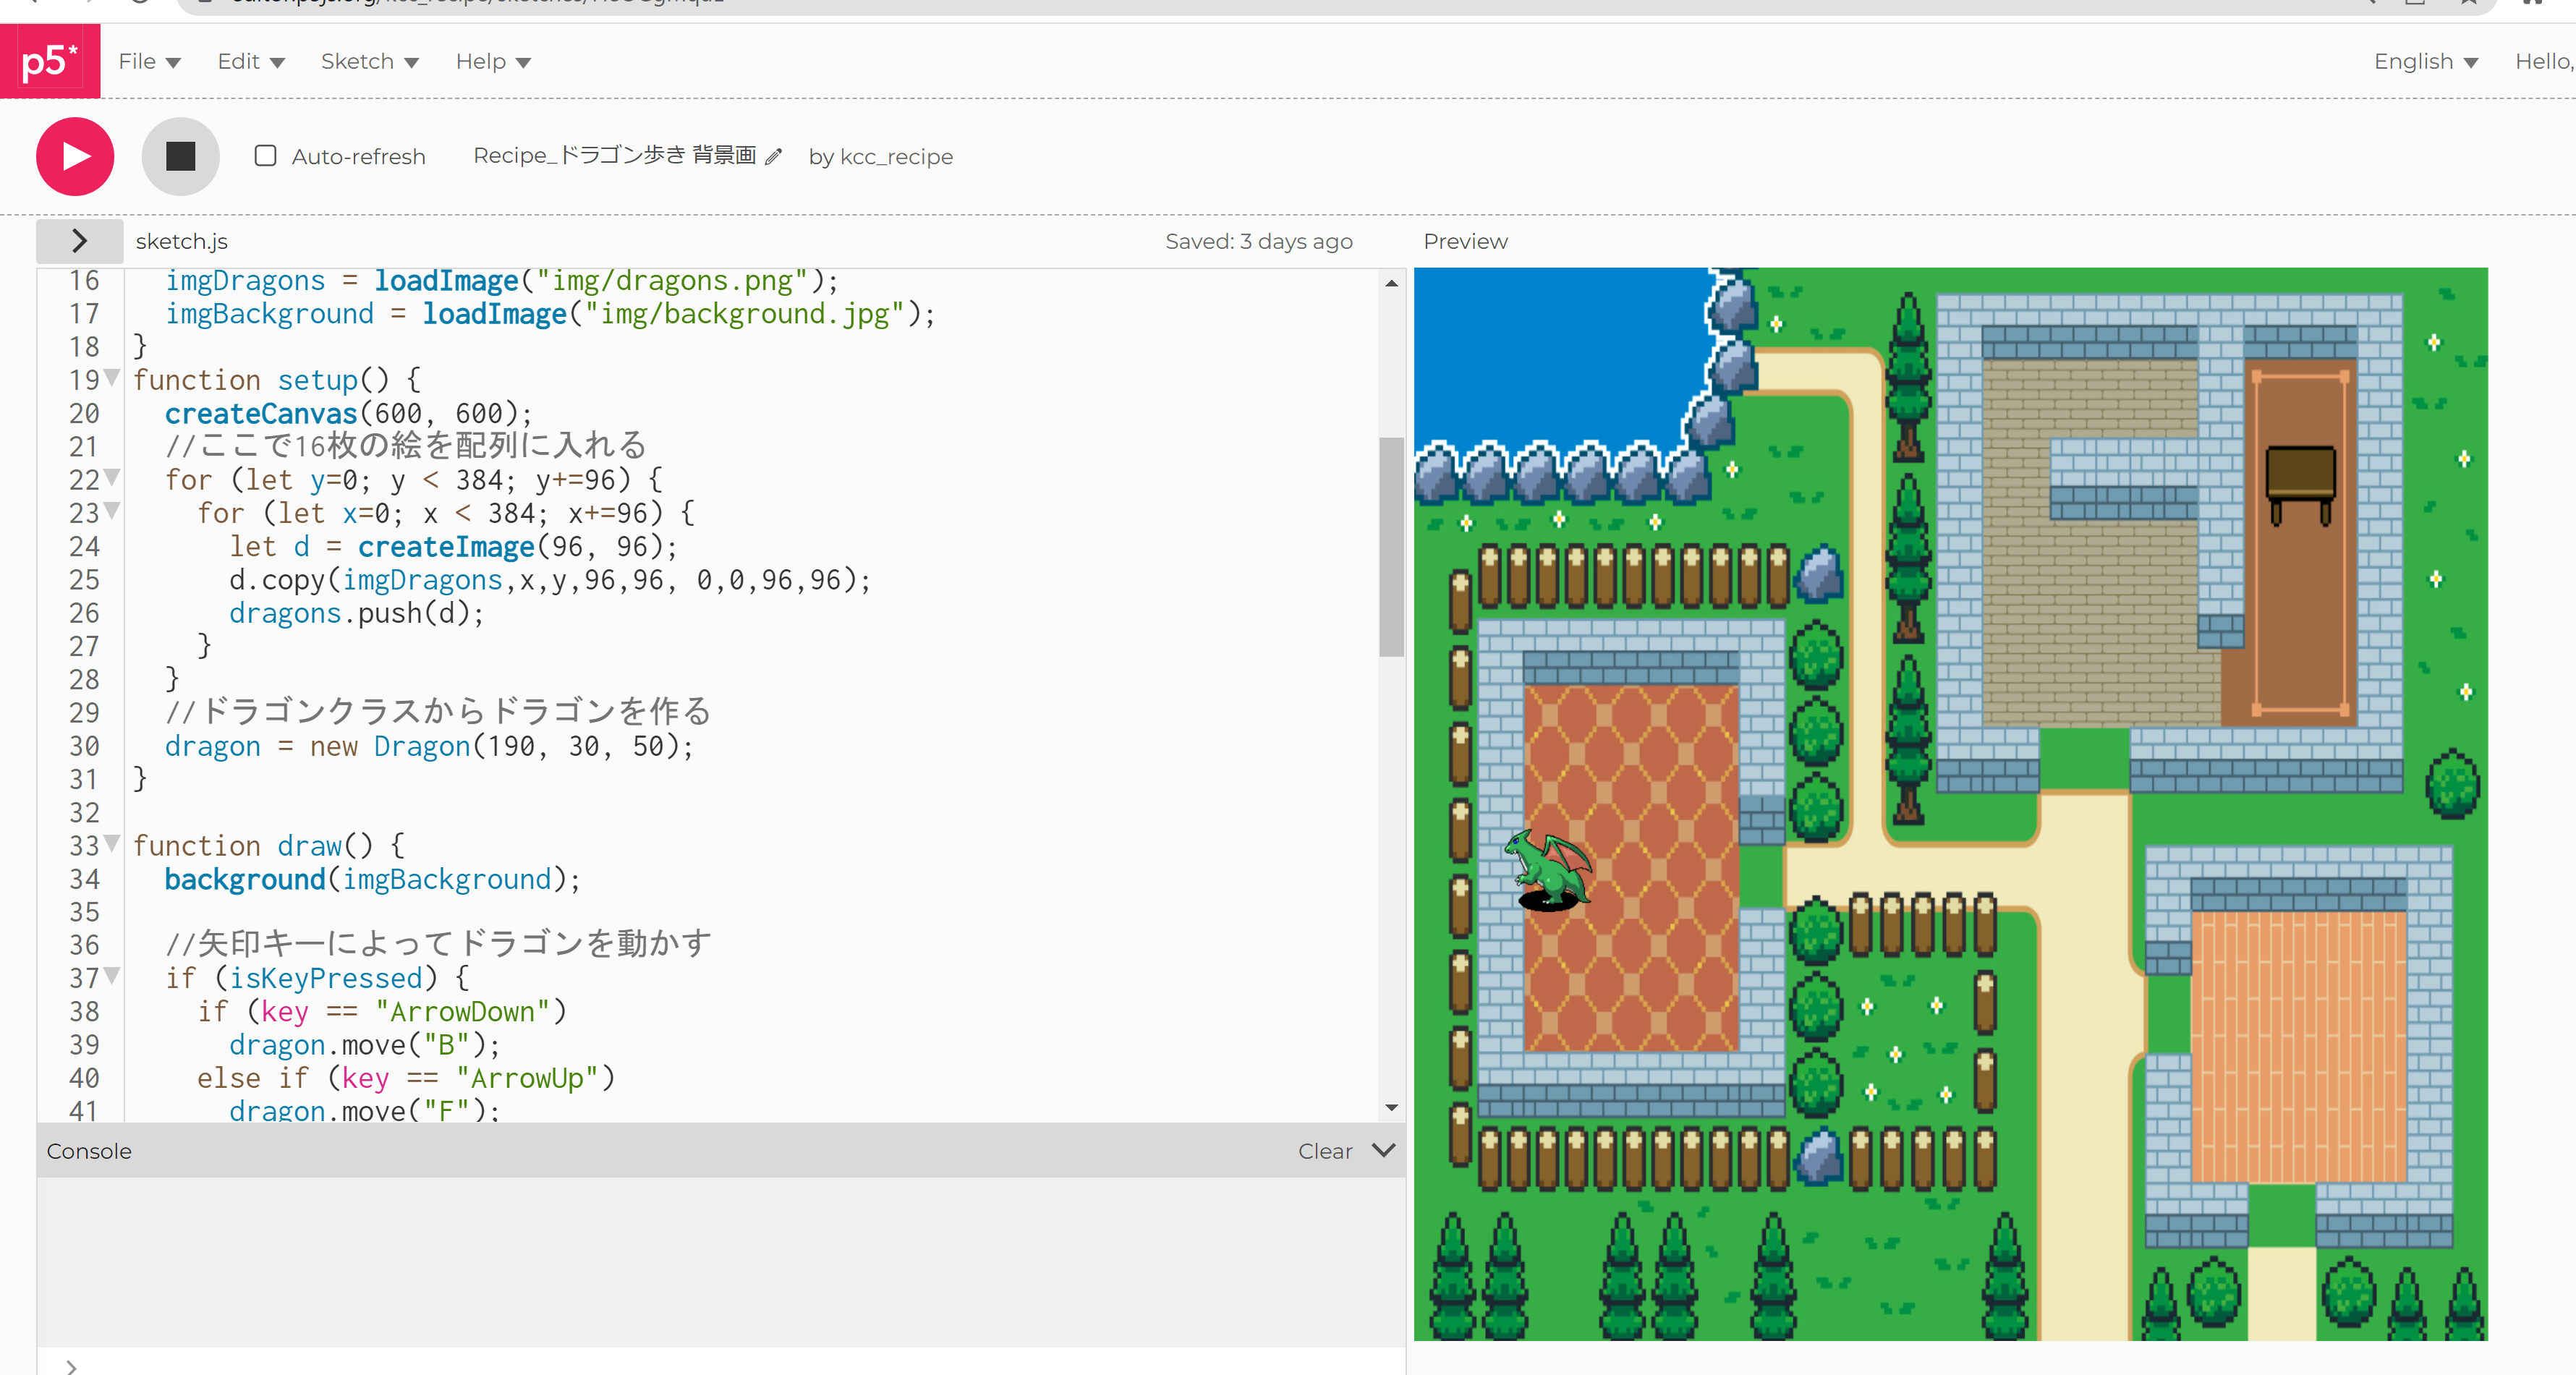2576x1375 pixels.
Task: Open the Sketch menu
Action: point(369,62)
